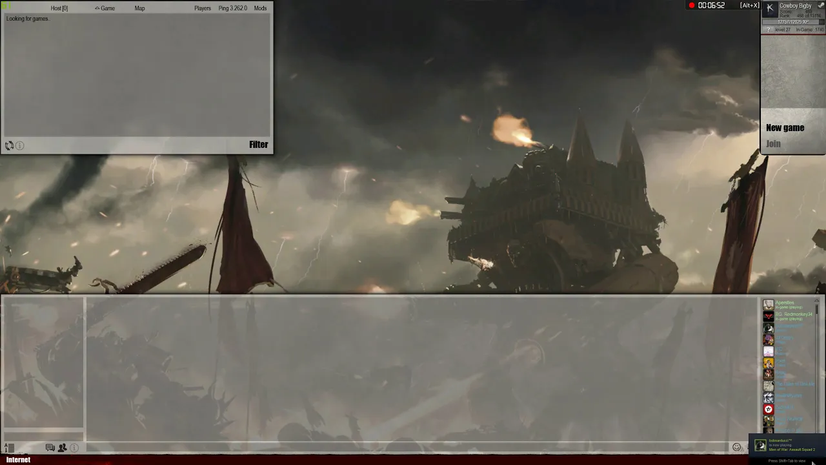Screen dimensions: 826x465
Task: Click the recording timer 00:06:52
Action: pyautogui.click(x=711, y=6)
